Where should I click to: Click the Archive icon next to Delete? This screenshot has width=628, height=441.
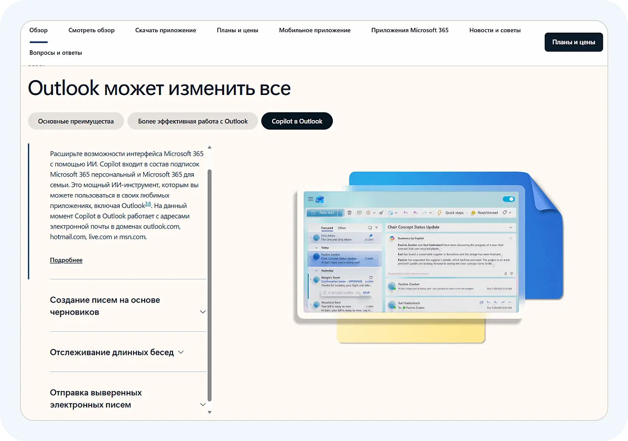[360, 213]
